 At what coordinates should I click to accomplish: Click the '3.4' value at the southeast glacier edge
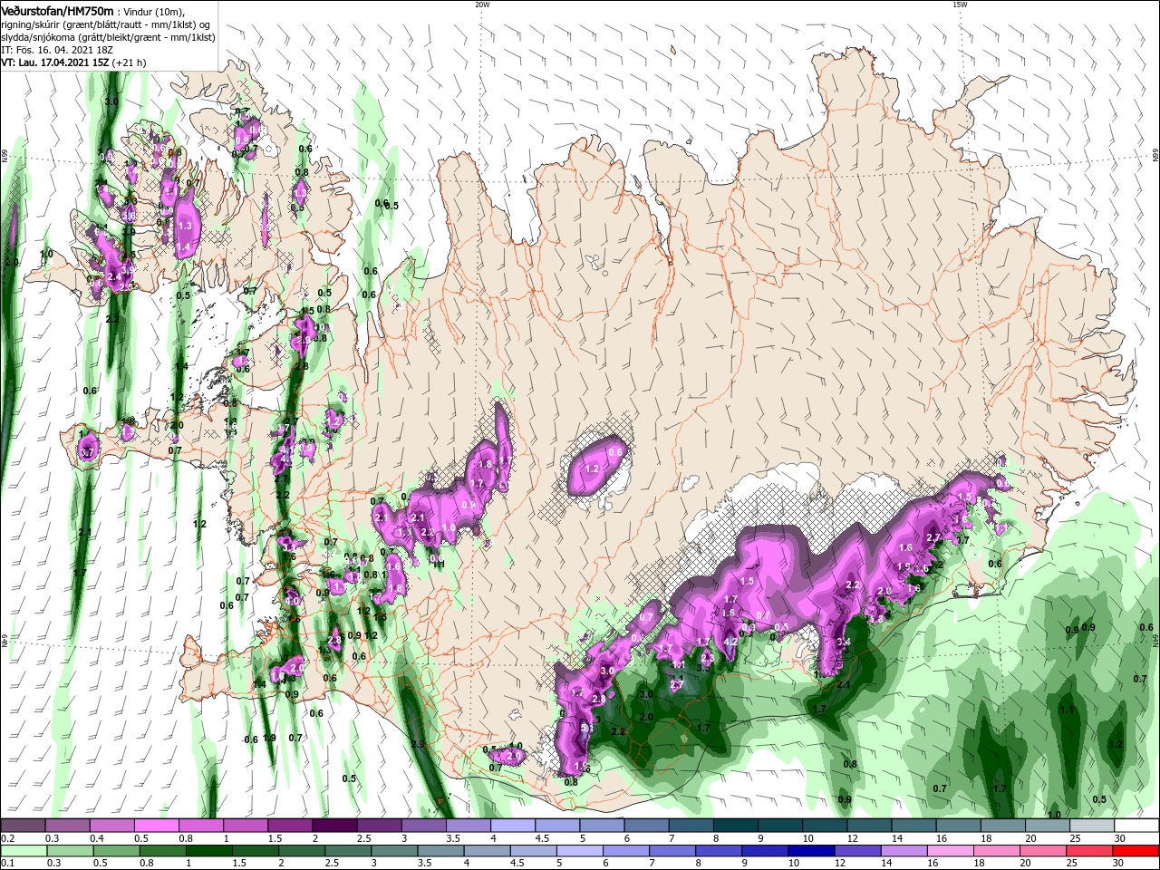click(844, 643)
